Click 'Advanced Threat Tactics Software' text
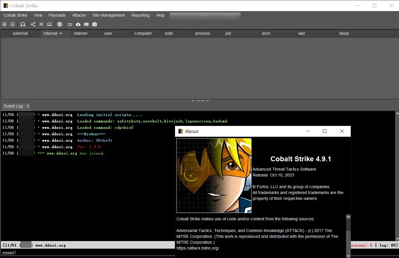This screenshot has height=258, width=399. pos(284,169)
